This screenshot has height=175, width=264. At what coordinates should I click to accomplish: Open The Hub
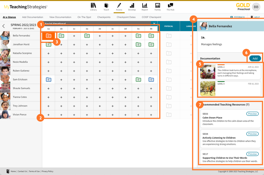point(170,7)
